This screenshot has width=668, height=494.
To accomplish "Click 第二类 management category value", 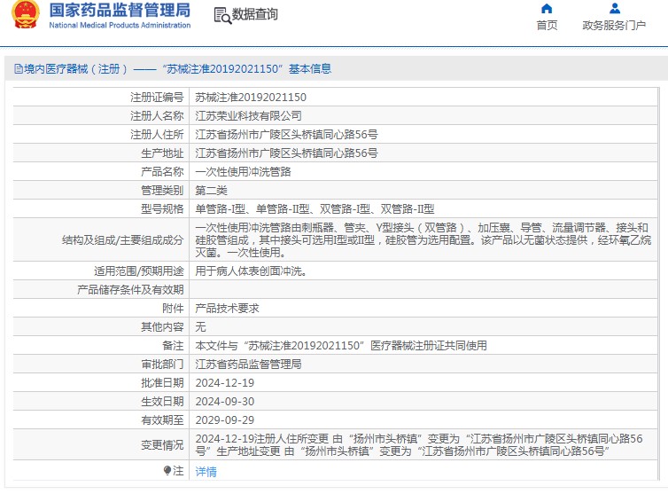I will (x=211, y=191).
